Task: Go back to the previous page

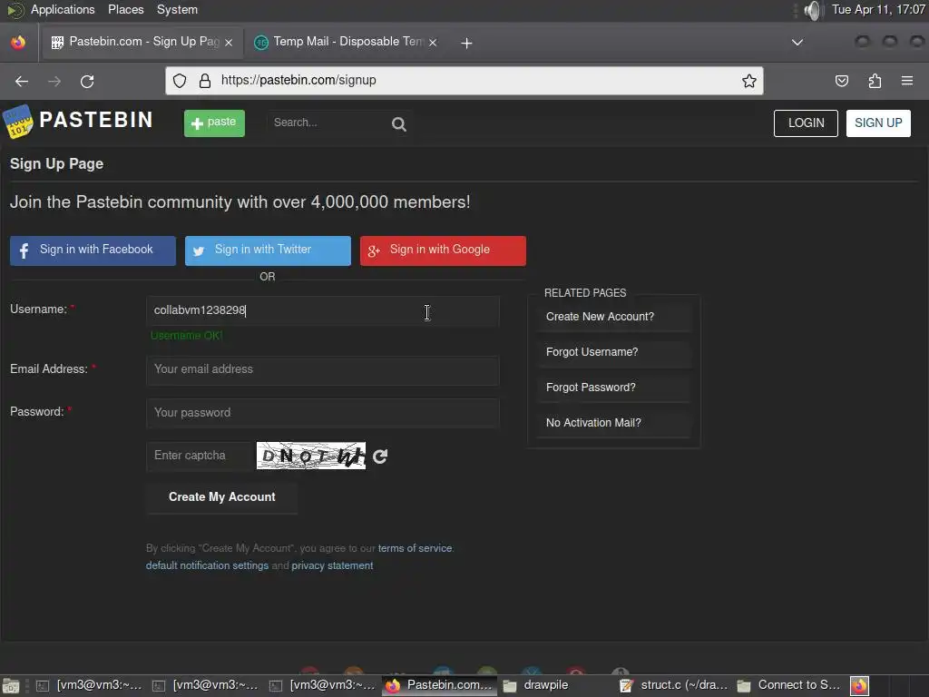Action: click(22, 81)
